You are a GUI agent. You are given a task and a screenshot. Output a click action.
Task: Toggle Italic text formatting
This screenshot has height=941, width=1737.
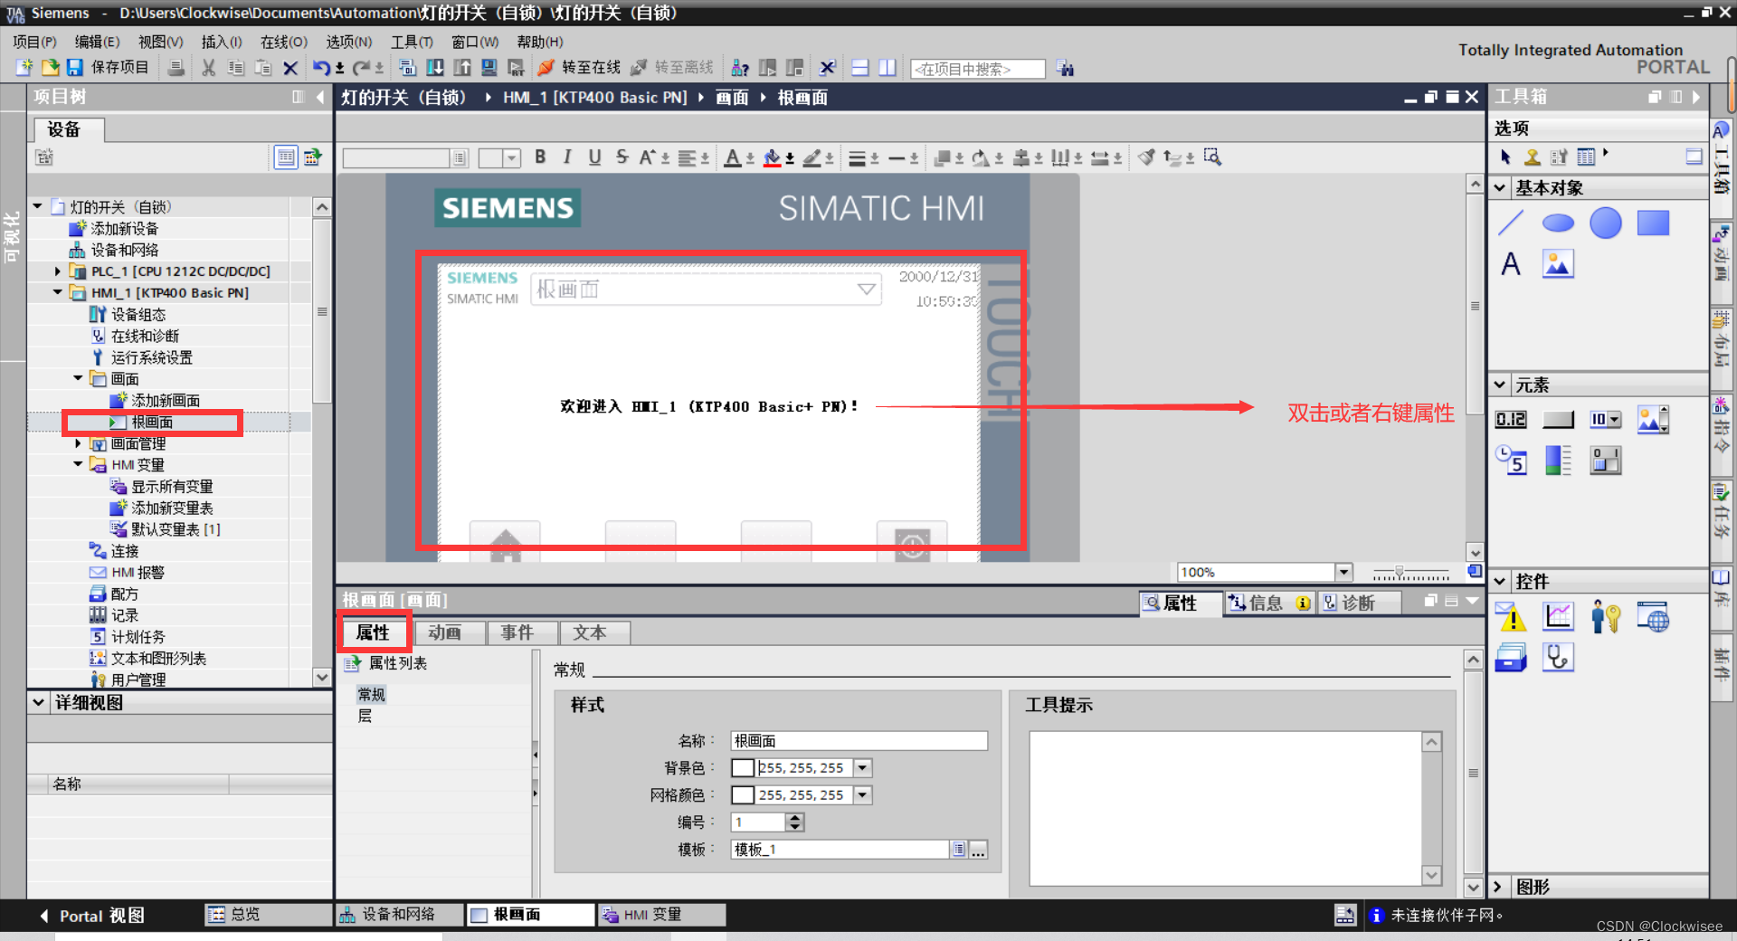tap(567, 157)
